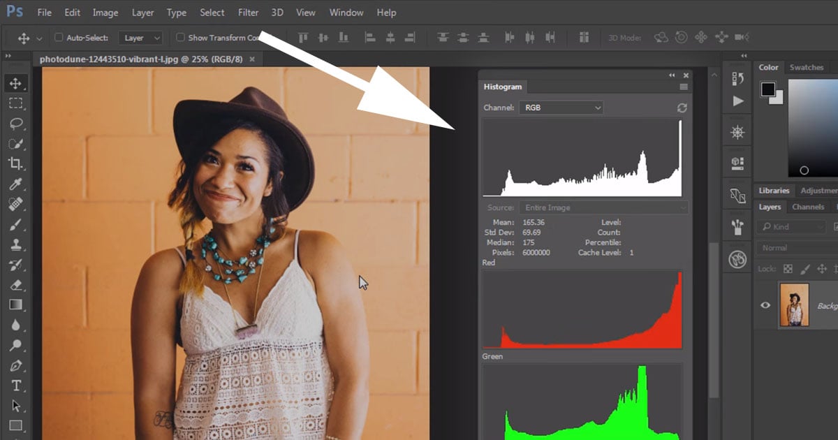Select the Brush tool
838x440 pixels.
(x=15, y=225)
